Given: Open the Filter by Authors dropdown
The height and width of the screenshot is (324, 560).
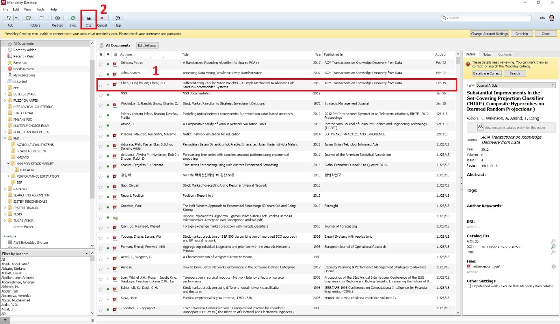Looking at the screenshot, I should (45, 254).
